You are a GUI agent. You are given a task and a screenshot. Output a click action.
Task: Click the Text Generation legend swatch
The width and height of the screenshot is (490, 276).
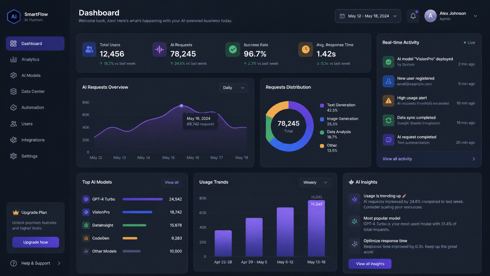(x=322, y=105)
